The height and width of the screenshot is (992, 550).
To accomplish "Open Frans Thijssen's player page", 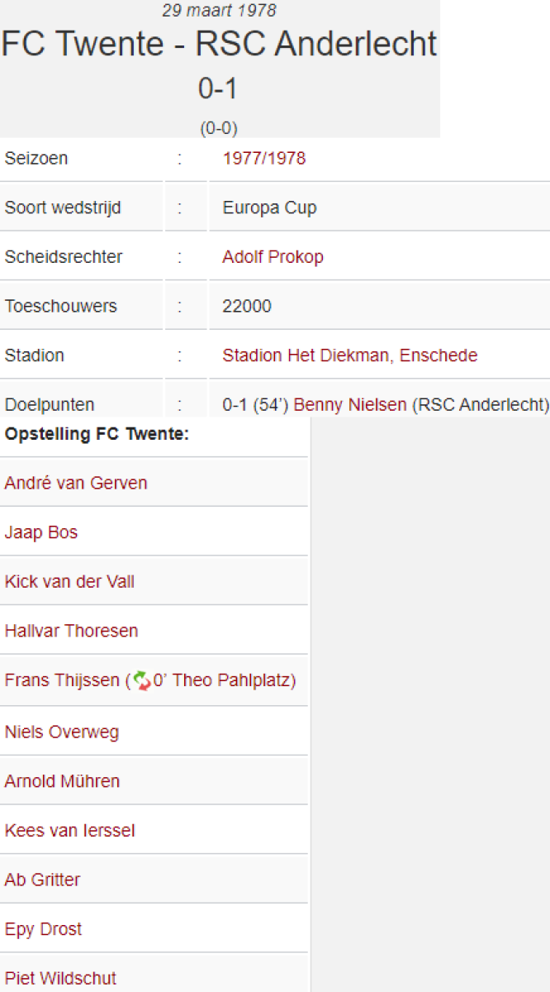I will point(62,680).
